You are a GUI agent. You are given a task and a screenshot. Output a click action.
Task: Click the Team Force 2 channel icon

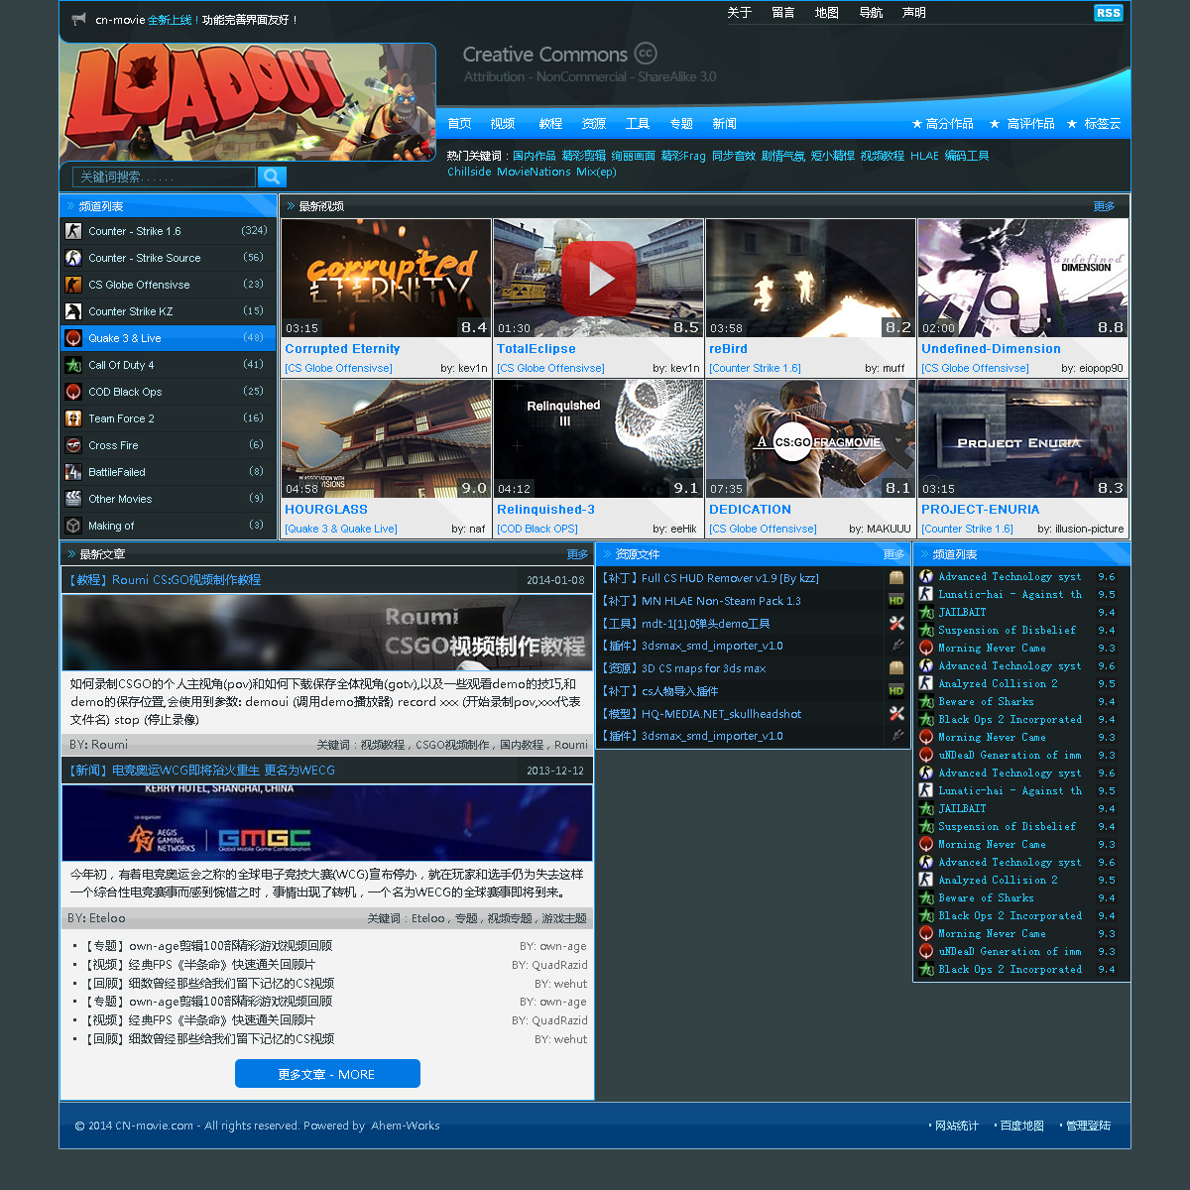pyautogui.click(x=73, y=418)
